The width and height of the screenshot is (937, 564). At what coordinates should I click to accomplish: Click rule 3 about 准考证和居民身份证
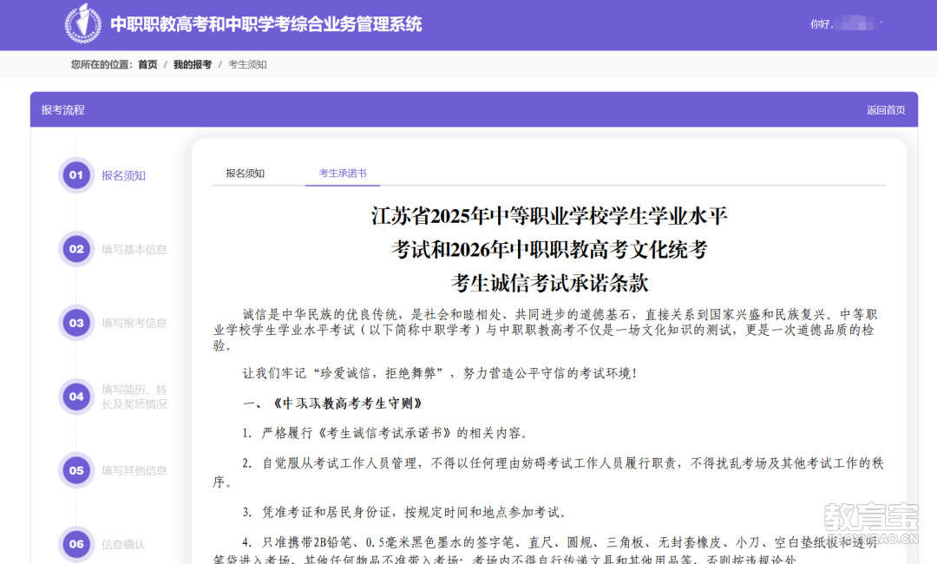tap(404, 512)
